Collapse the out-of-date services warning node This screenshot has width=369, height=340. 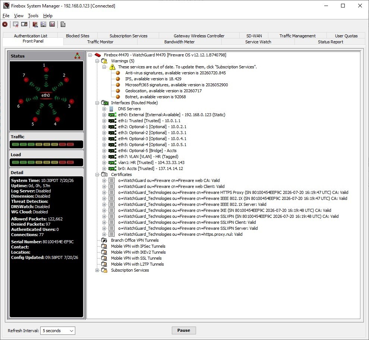click(x=104, y=67)
